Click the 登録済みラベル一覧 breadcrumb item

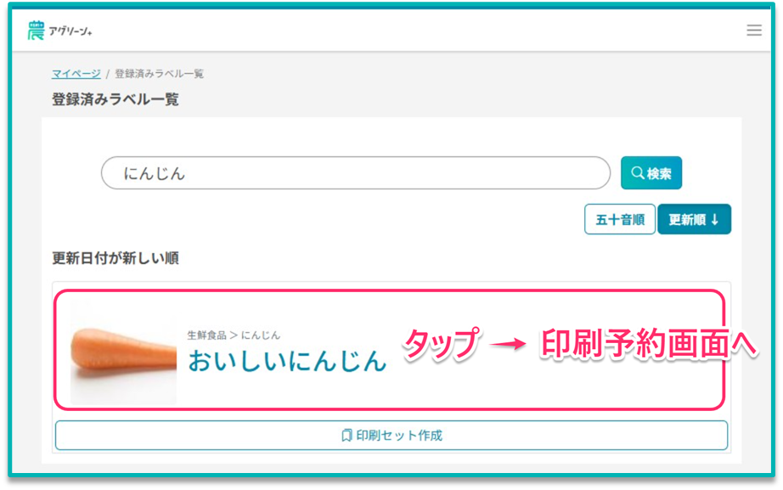[159, 74]
